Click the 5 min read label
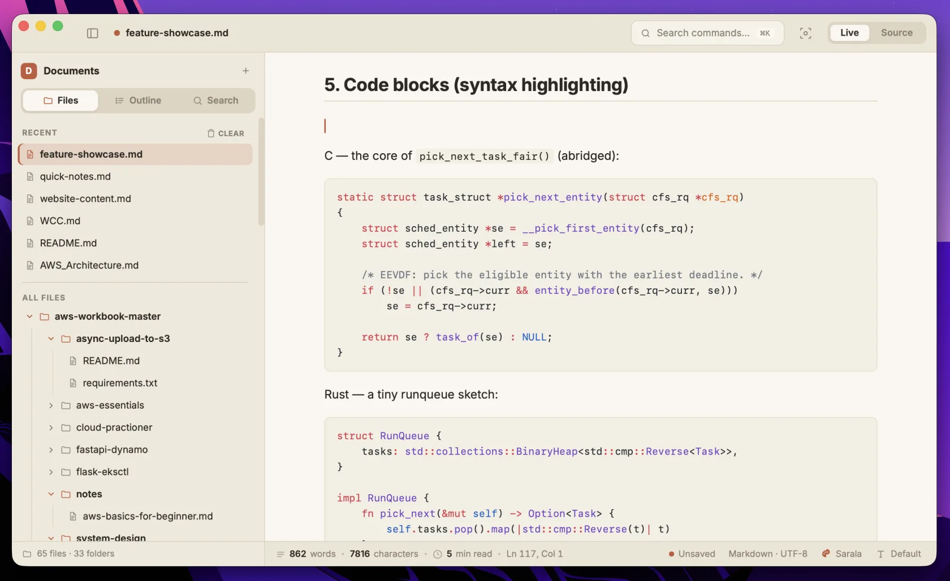950x581 pixels. (x=469, y=554)
